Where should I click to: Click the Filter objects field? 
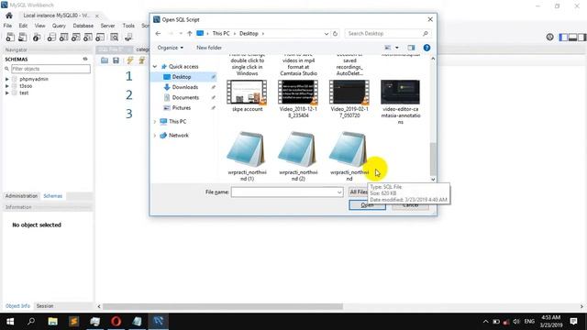pyautogui.click(x=50, y=69)
